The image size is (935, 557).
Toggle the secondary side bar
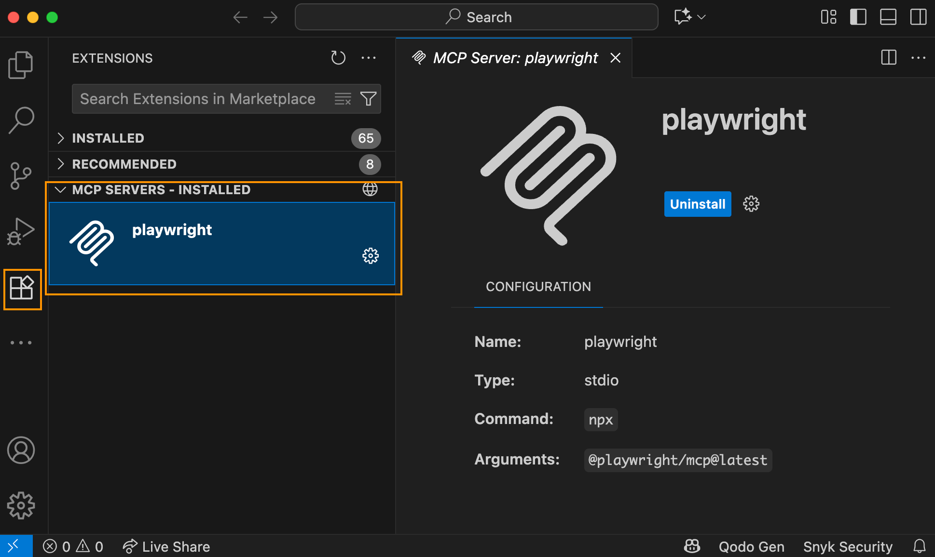point(918,17)
